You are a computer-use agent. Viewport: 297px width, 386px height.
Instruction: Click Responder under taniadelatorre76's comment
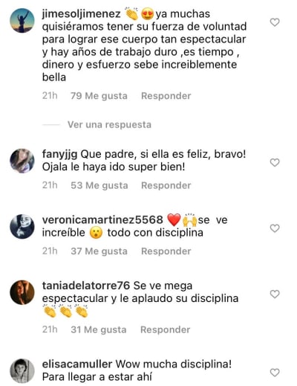tap(166, 329)
